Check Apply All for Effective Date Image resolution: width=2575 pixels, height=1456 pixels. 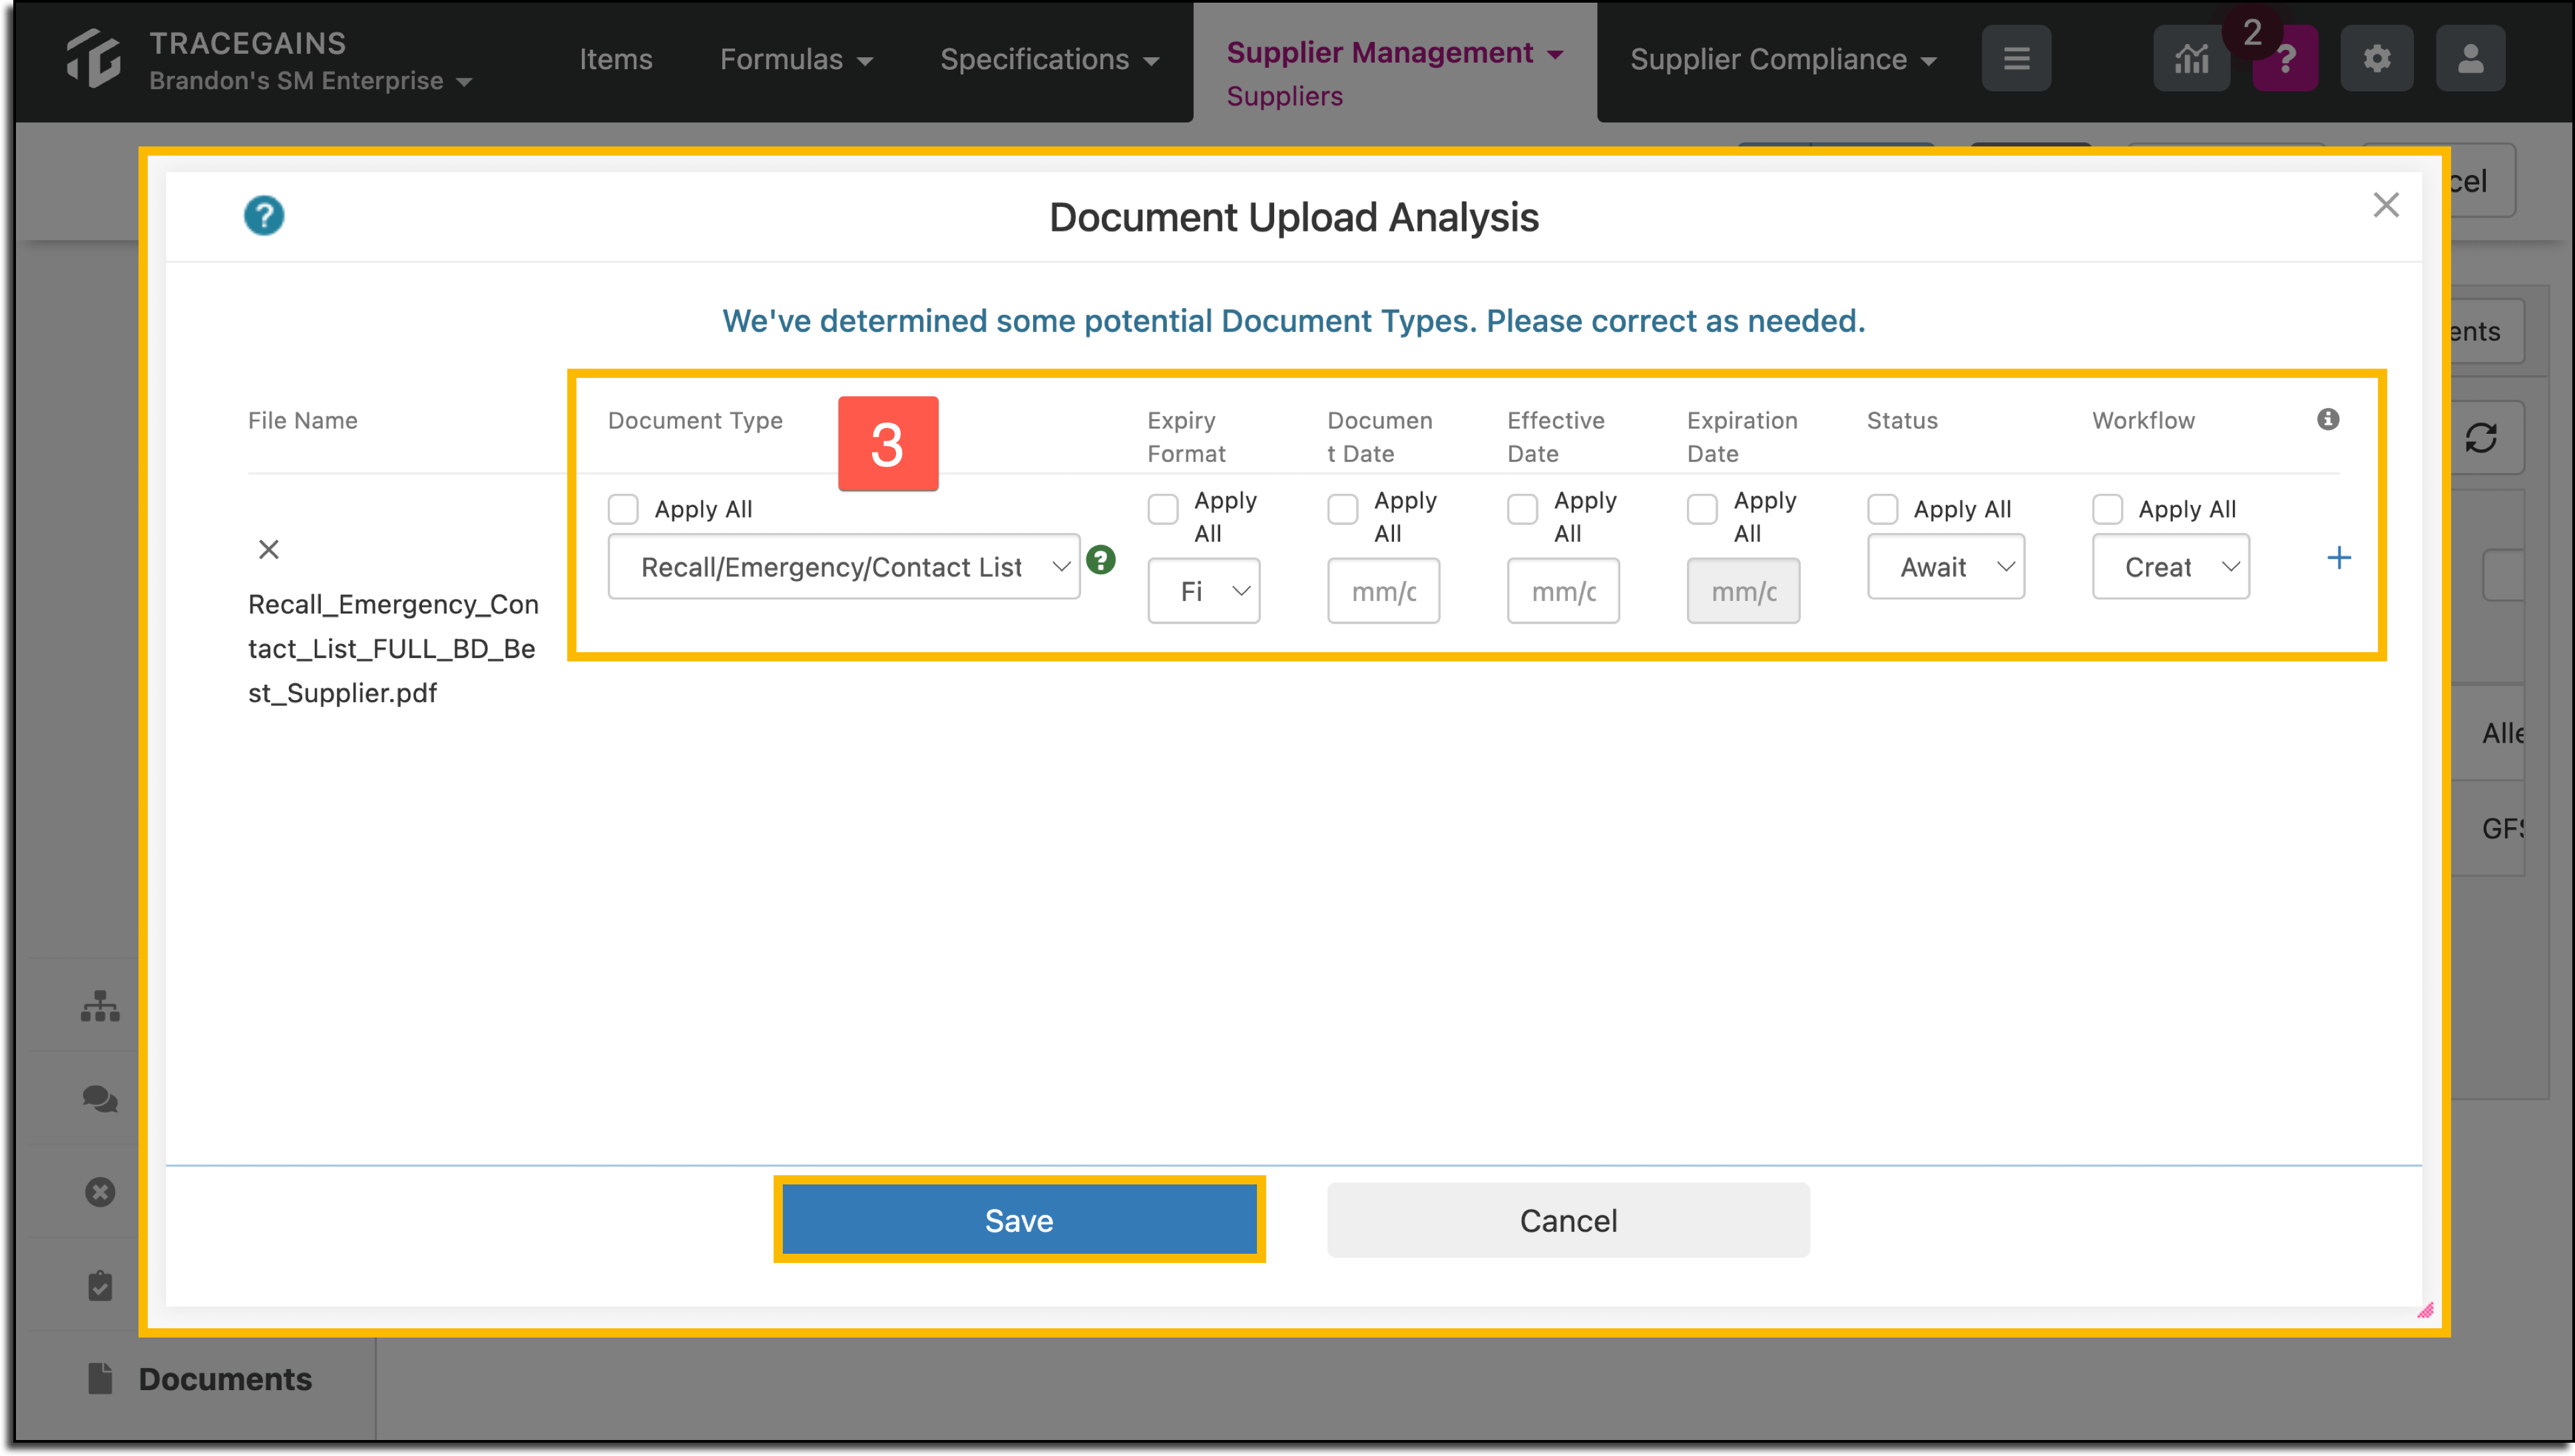pos(1522,509)
